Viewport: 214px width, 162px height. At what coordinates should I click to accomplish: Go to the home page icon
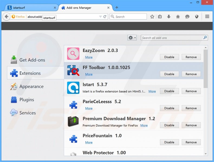click(x=178, y=16)
